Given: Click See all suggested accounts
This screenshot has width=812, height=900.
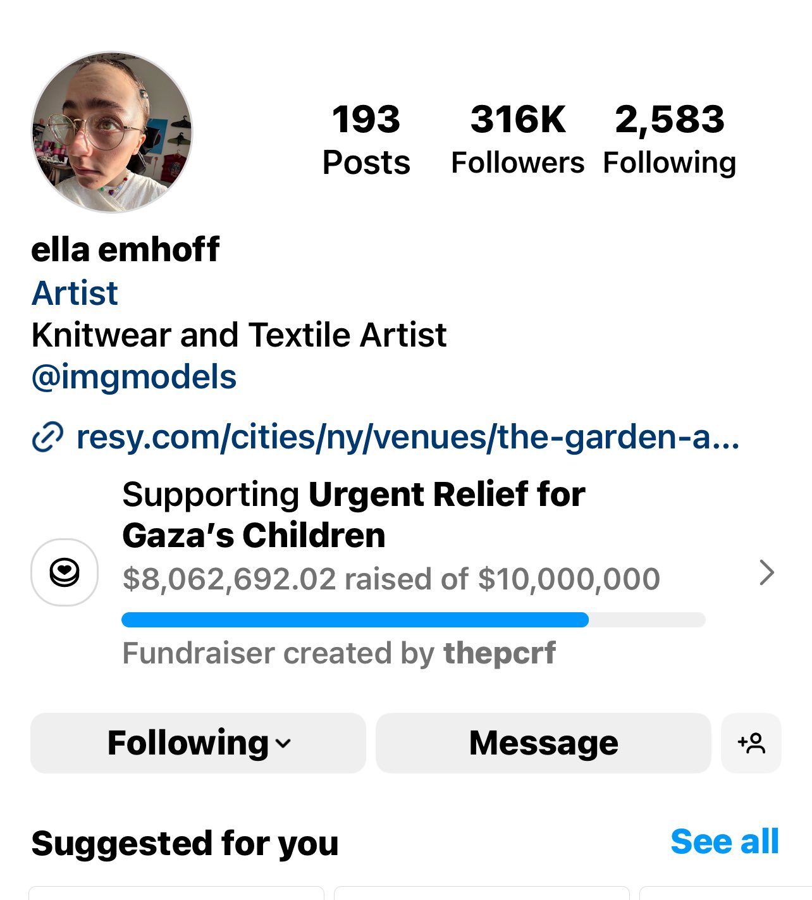Looking at the screenshot, I should [x=724, y=842].
